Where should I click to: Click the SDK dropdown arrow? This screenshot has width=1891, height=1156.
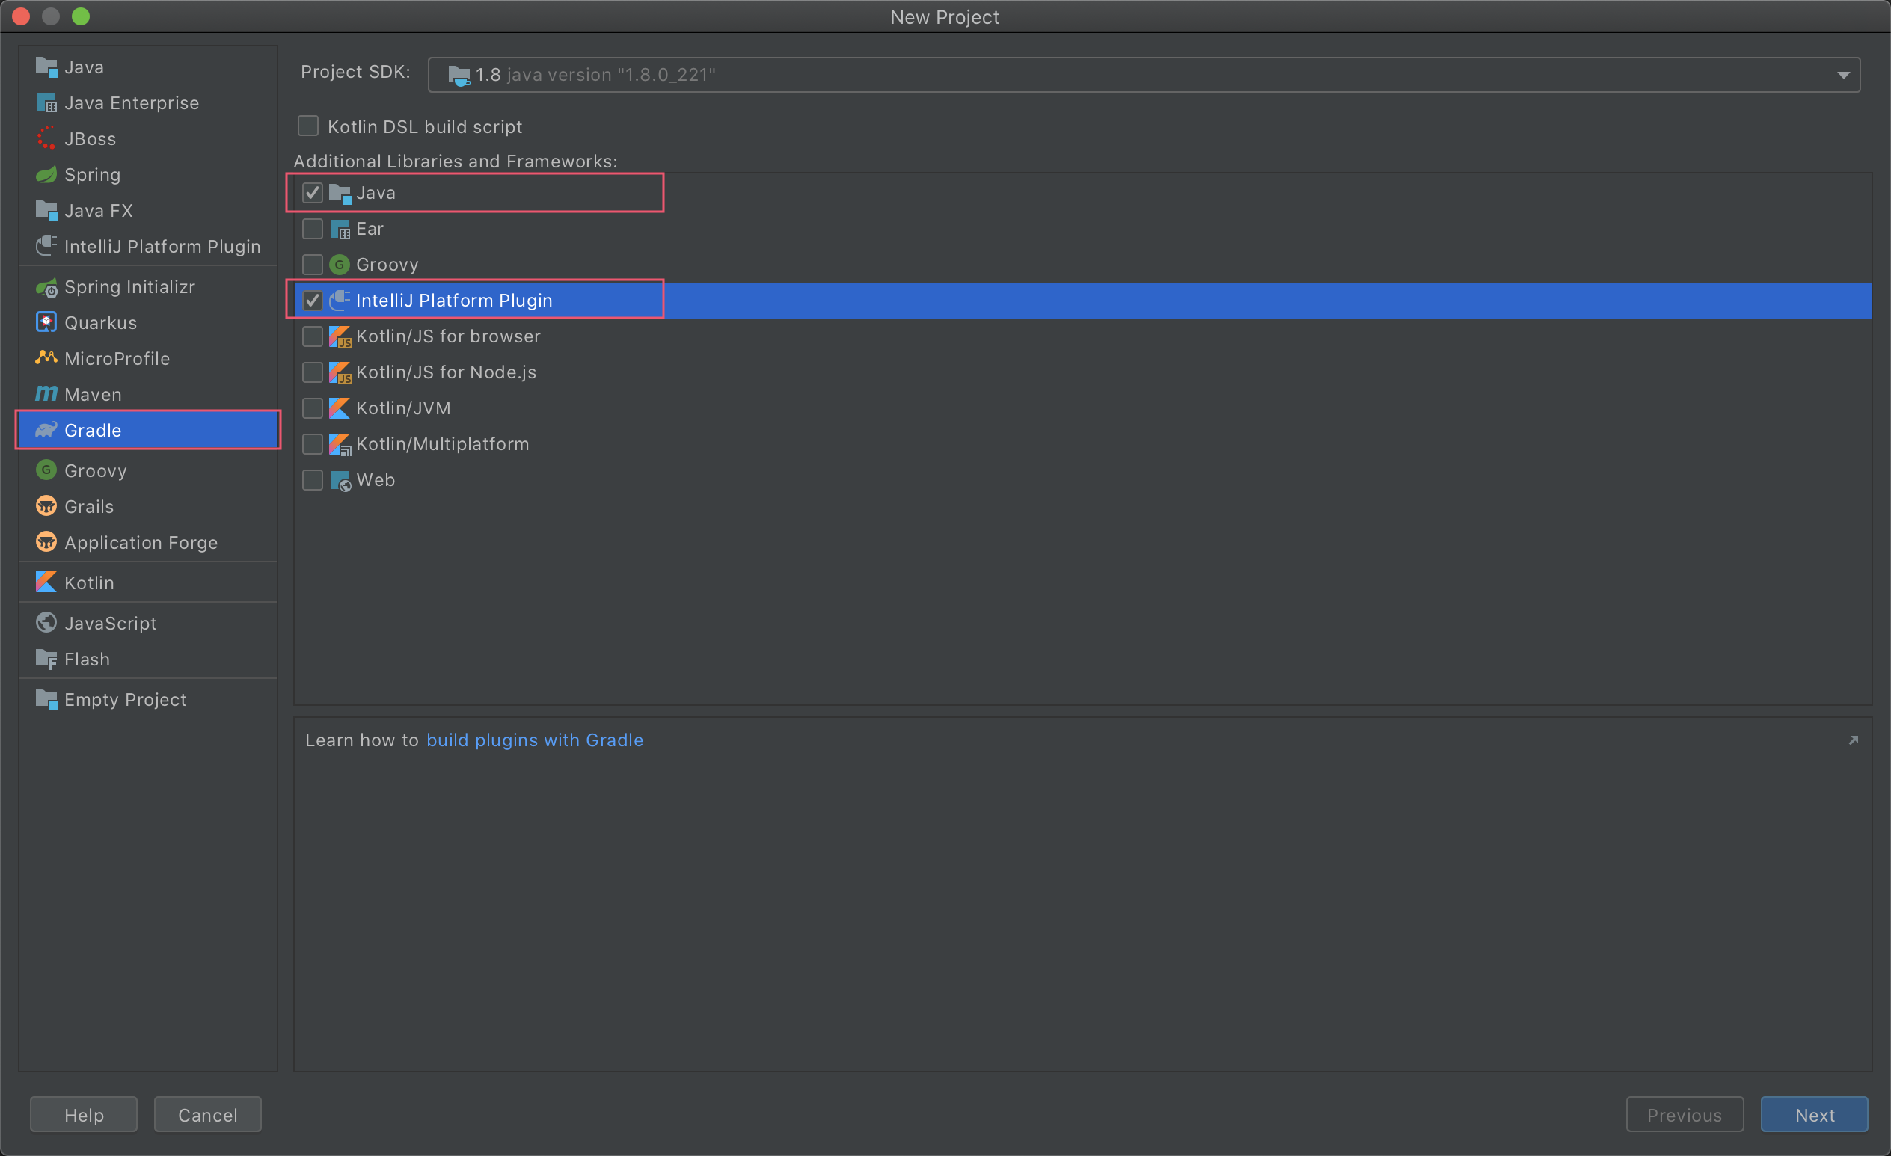[x=1842, y=76]
